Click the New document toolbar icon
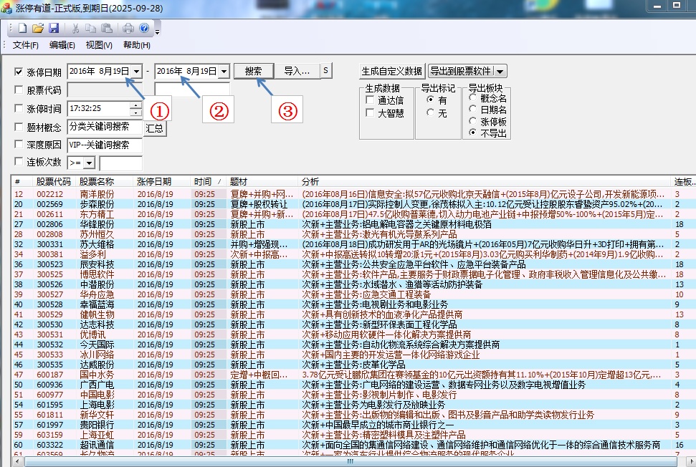Image resolution: width=696 pixels, height=467 pixels. [x=22, y=29]
